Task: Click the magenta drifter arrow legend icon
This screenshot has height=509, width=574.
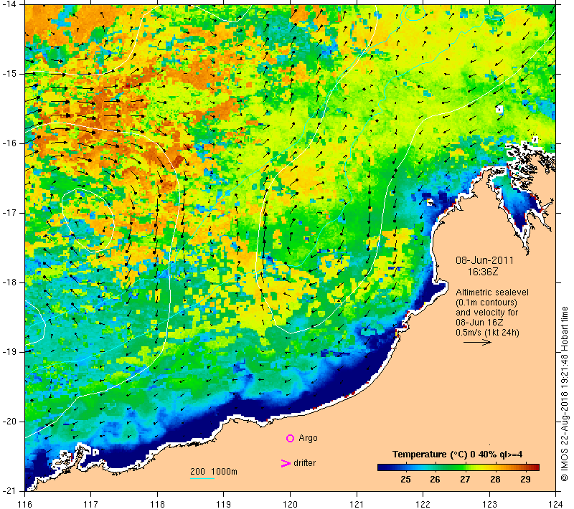Action: coord(286,463)
